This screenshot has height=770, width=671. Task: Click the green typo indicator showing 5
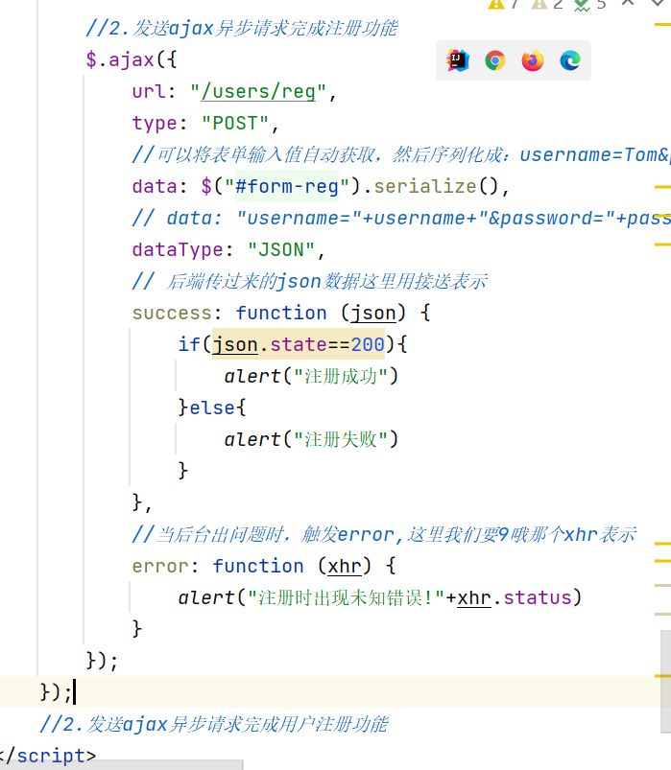coord(589,5)
